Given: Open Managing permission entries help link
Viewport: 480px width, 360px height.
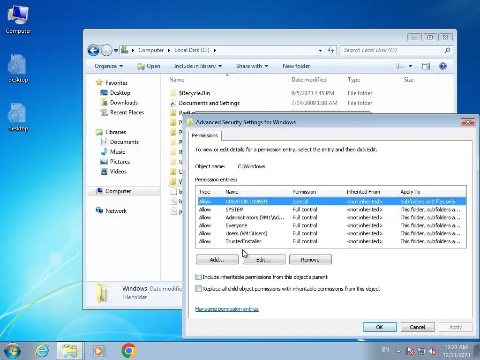Looking at the screenshot, I should click(x=227, y=309).
